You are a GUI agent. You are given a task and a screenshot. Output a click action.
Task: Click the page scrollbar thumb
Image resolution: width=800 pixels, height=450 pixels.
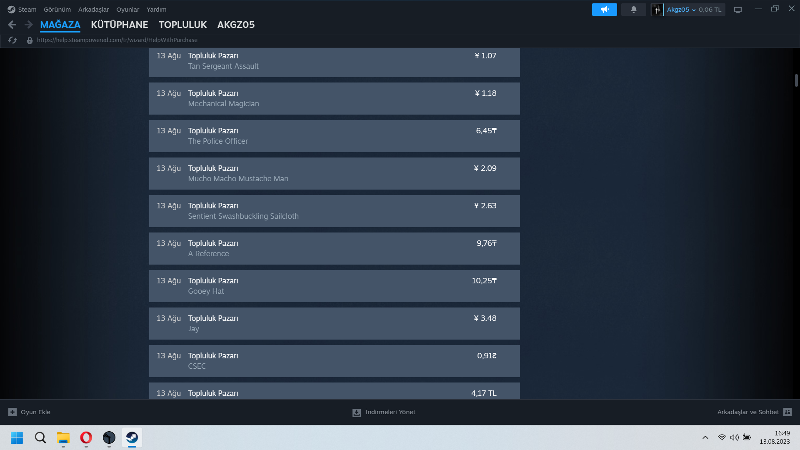[x=796, y=80]
